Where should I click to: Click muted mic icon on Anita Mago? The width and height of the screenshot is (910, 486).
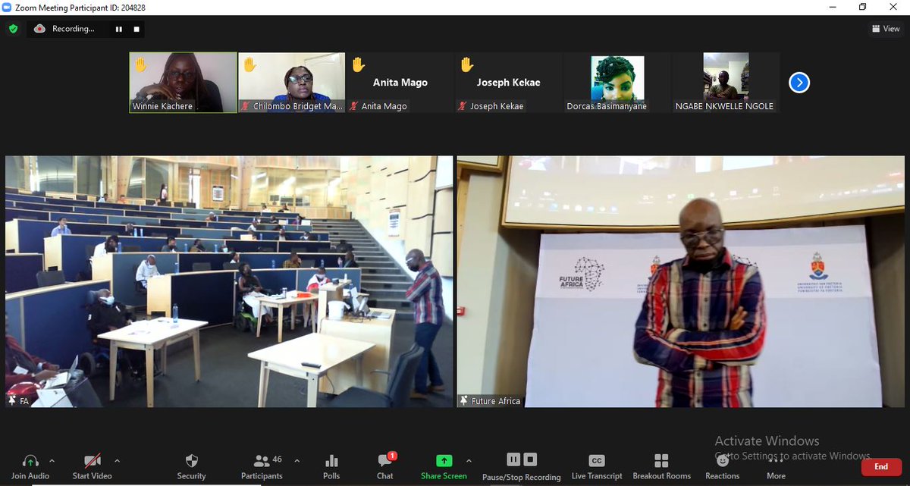[353, 106]
